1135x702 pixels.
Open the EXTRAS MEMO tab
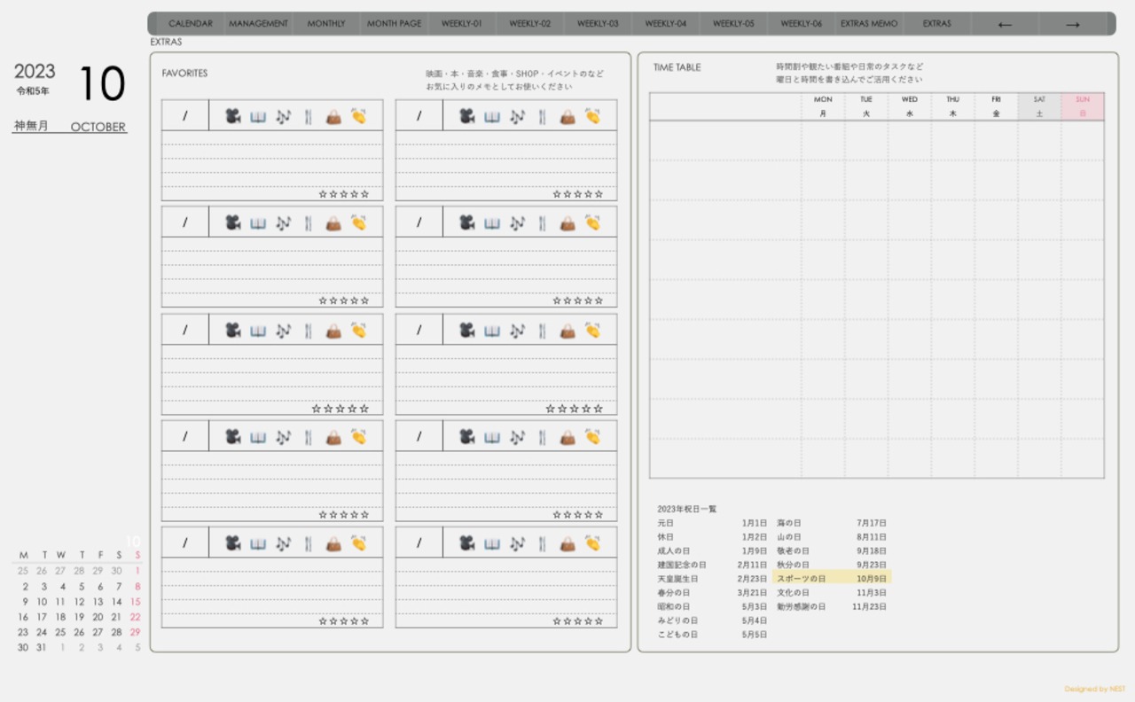pyautogui.click(x=869, y=24)
